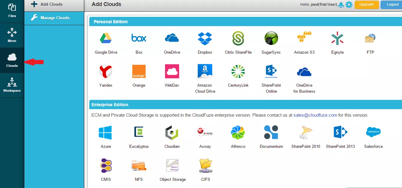The image size is (402, 188).
Task: Add a Google Drive cloud
Action: pyautogui.click(x=106, y=38)
